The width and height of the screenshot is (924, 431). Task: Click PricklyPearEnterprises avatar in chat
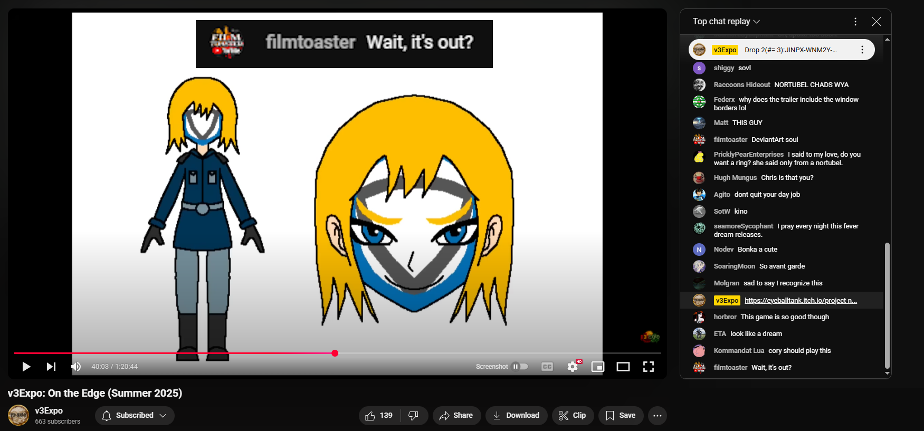point(699,157)
